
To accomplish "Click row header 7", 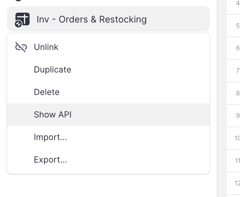I will pos(238,71).
